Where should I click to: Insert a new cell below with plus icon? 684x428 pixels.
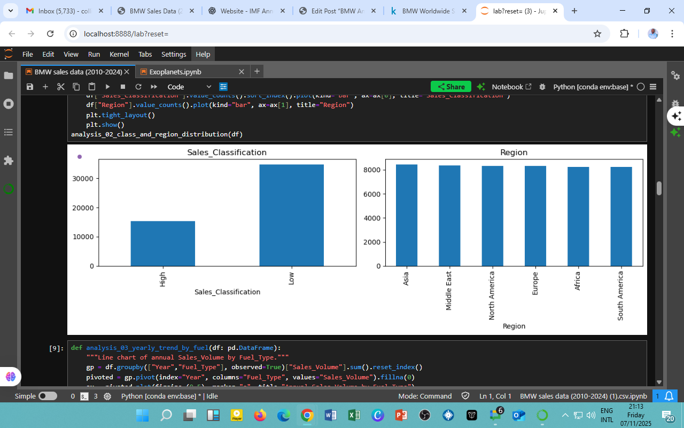45,87
